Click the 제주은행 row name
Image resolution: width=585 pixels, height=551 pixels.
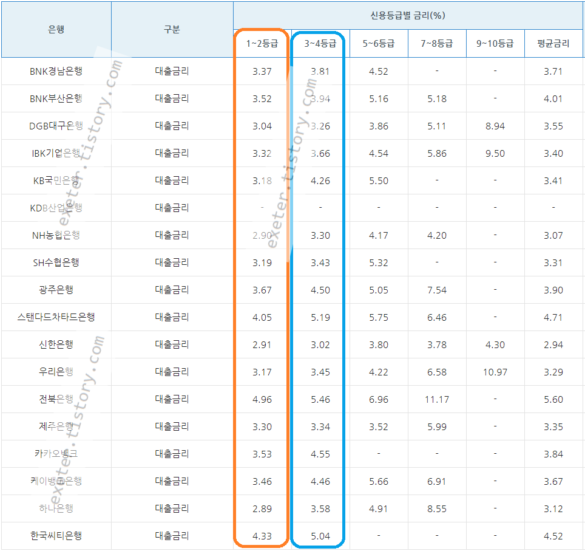point(56,426)
